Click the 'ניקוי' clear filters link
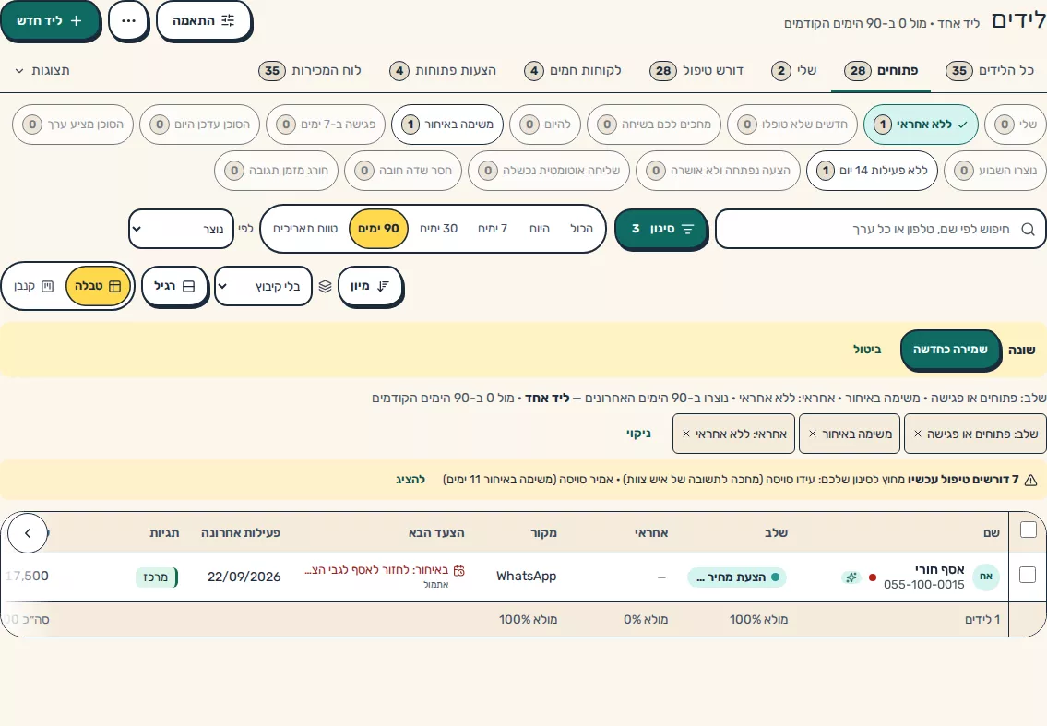1047x726 pixels. (x=638, y=434)
